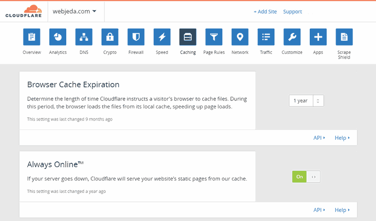376x221 pixels.
Task: Toggle the Always Online switch off
Action: [306, 177]
